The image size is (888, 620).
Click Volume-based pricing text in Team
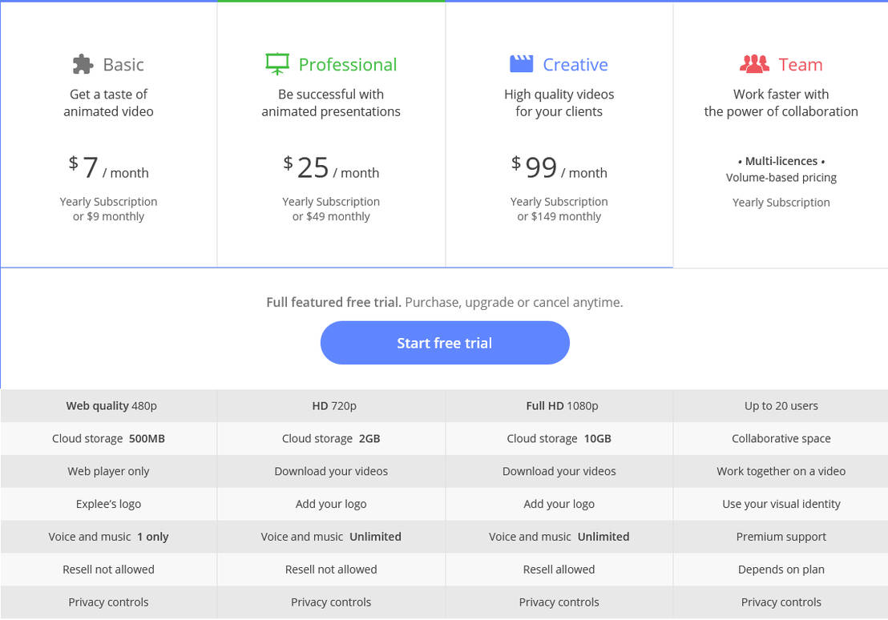tap(781, 178)
